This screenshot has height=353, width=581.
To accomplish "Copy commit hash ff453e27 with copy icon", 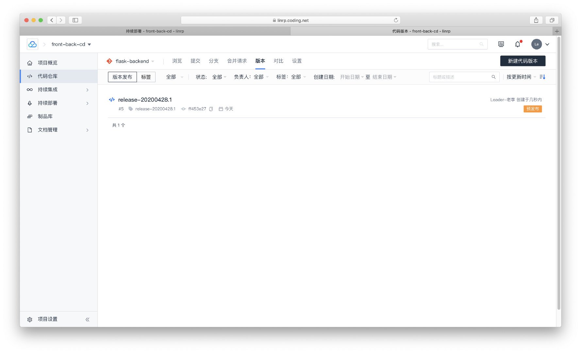I will (x=211, y=109).
